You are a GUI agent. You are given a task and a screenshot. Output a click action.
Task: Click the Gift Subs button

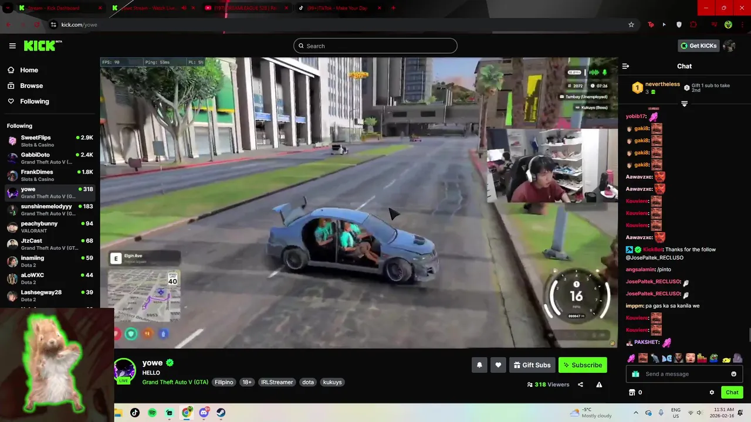(x=532, y=365)
